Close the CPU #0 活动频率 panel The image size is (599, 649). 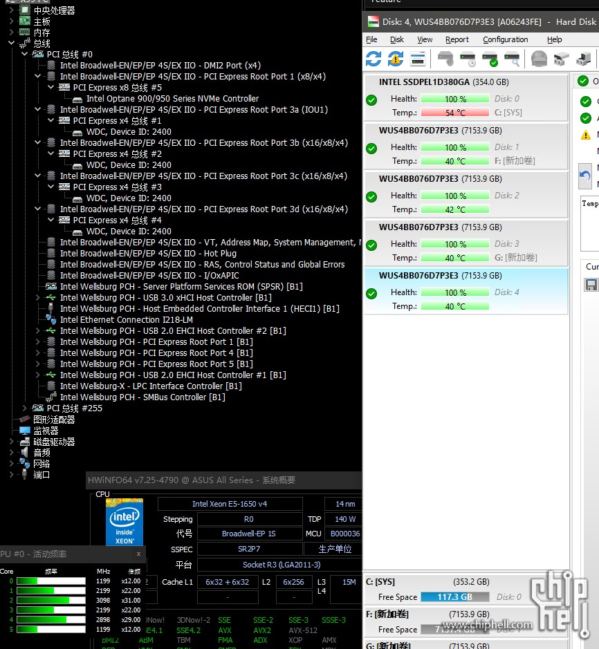(138, 554)
